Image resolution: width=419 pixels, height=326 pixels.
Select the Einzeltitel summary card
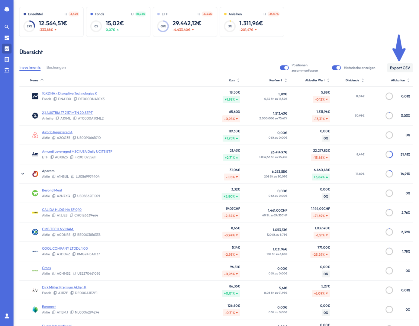click(x=51, y=22)
